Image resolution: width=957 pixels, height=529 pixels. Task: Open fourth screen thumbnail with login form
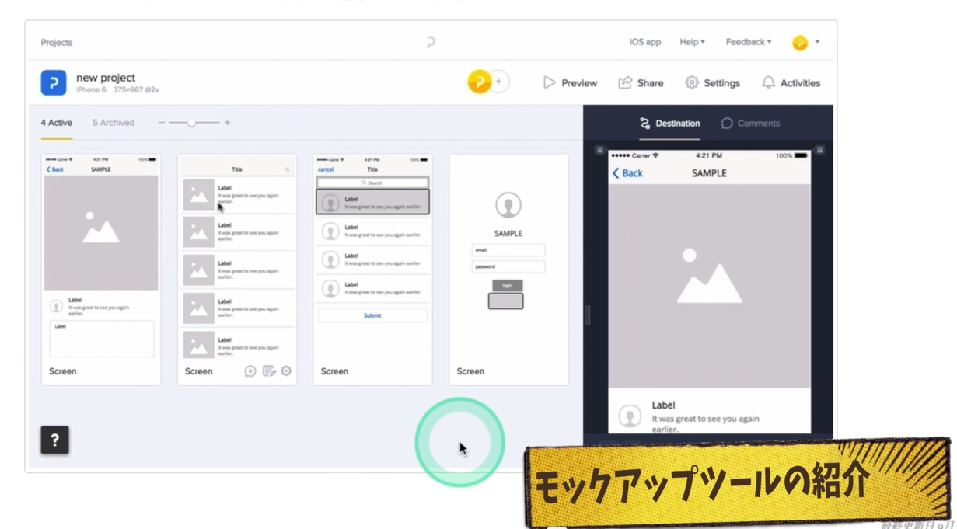pos(508,269)
